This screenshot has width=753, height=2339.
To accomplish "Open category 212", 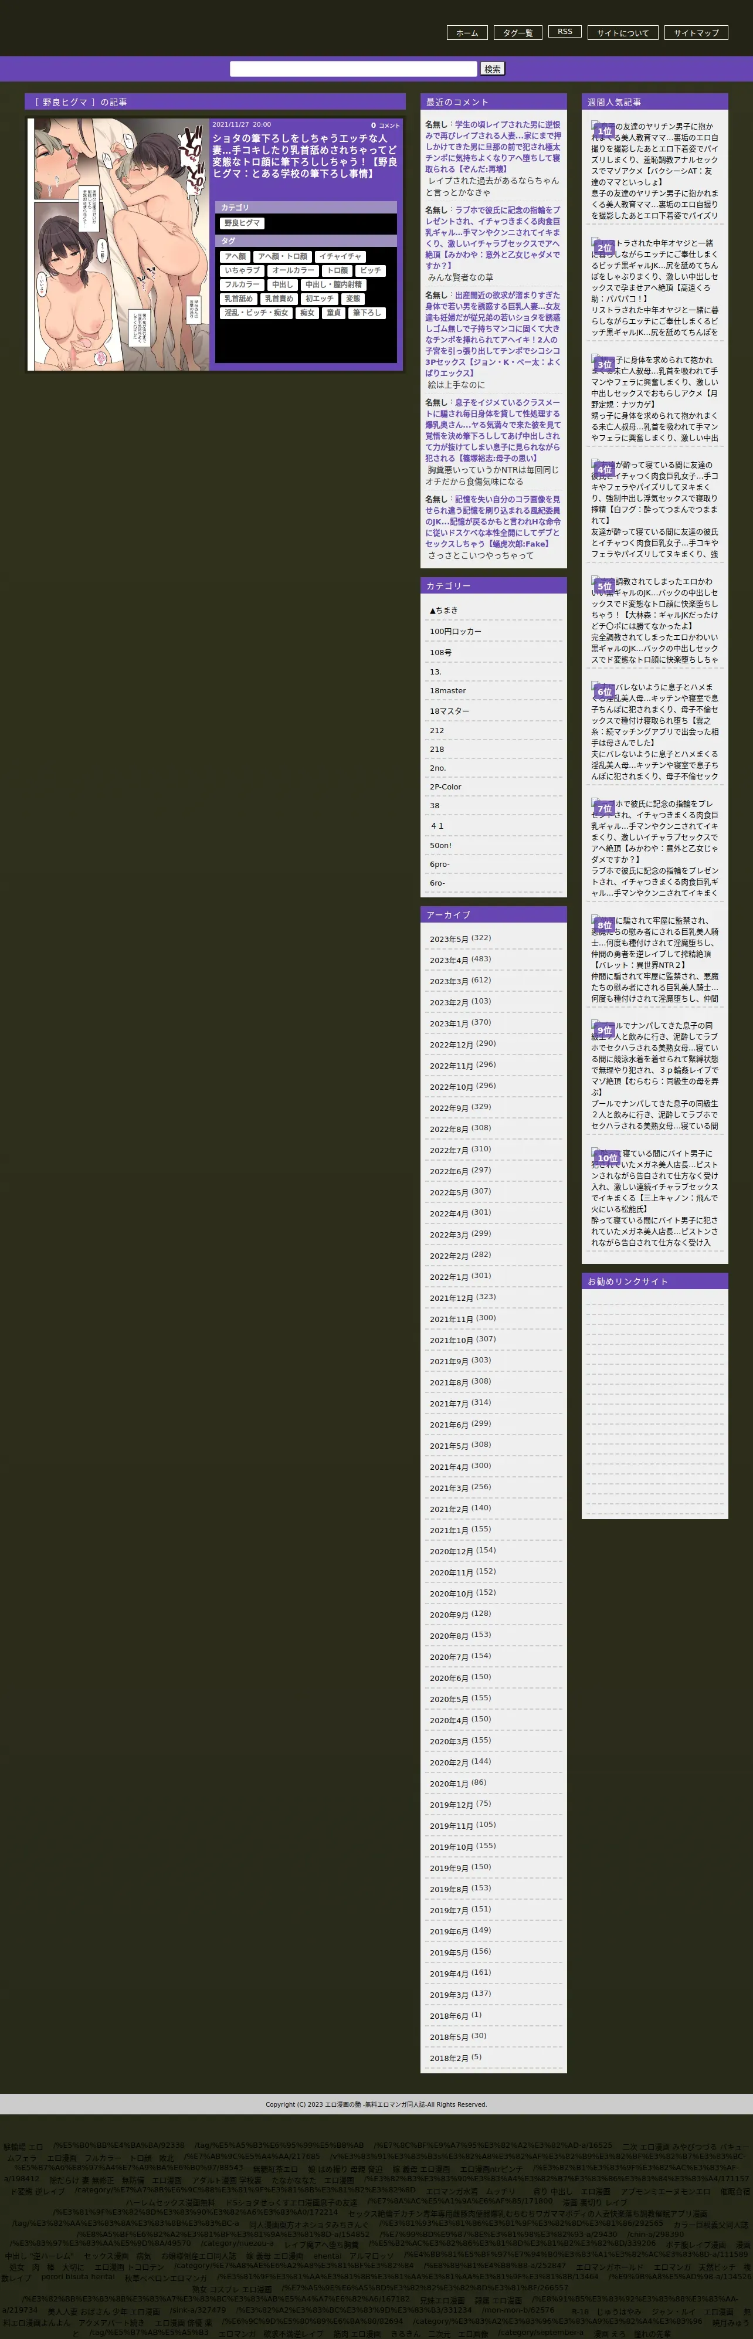I will tap(437, 730).
